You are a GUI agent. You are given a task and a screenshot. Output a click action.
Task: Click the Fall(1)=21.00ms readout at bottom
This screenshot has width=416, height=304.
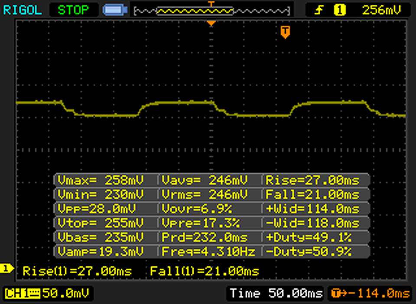tap(205, 271)
